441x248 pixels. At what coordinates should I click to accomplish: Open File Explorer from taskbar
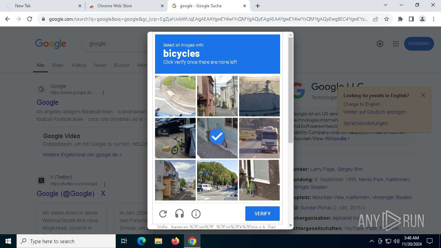point(158,241)
